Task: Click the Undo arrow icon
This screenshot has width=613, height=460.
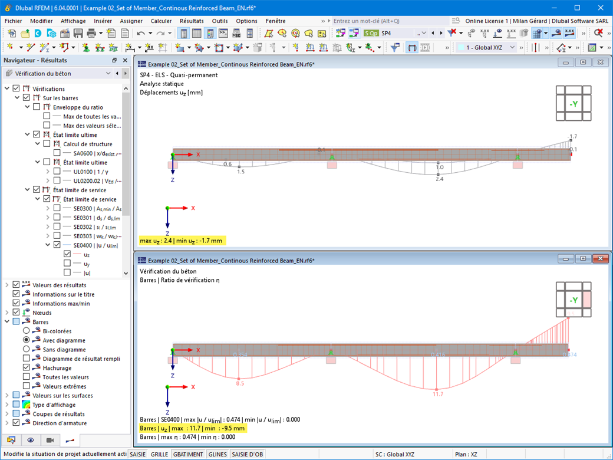Action: pos(141,34)
